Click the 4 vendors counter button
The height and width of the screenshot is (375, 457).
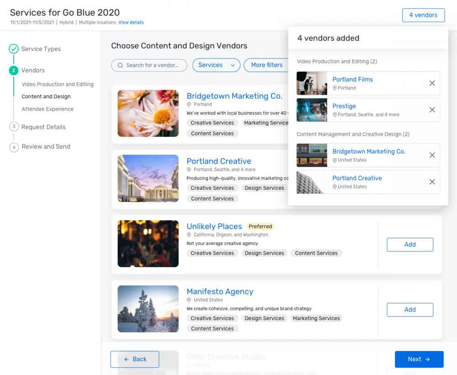click(423, 15)
